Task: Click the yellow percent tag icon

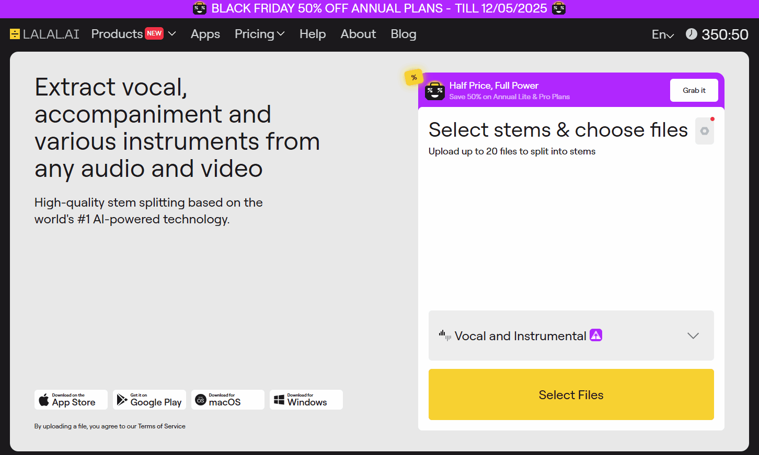Action: (413, 78)
